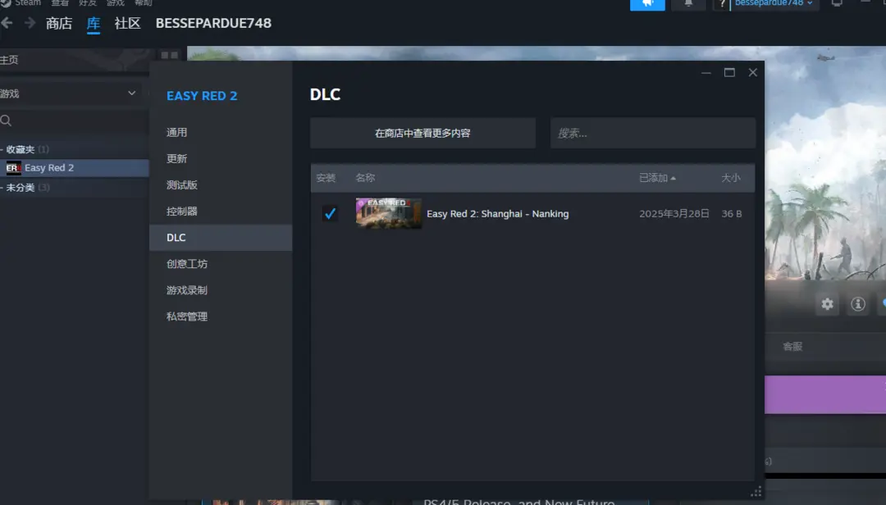The width and height of the screenshot is (886, 505).
Task: Click the grid view icon beside 主页
Action: pyautogui.click(x=169, y=56)
